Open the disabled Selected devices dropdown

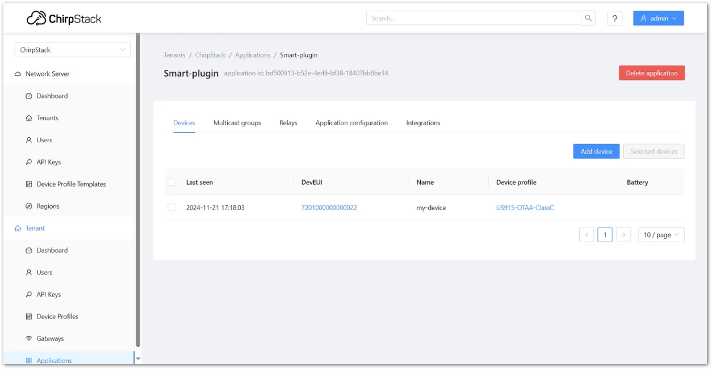(654, 151)
